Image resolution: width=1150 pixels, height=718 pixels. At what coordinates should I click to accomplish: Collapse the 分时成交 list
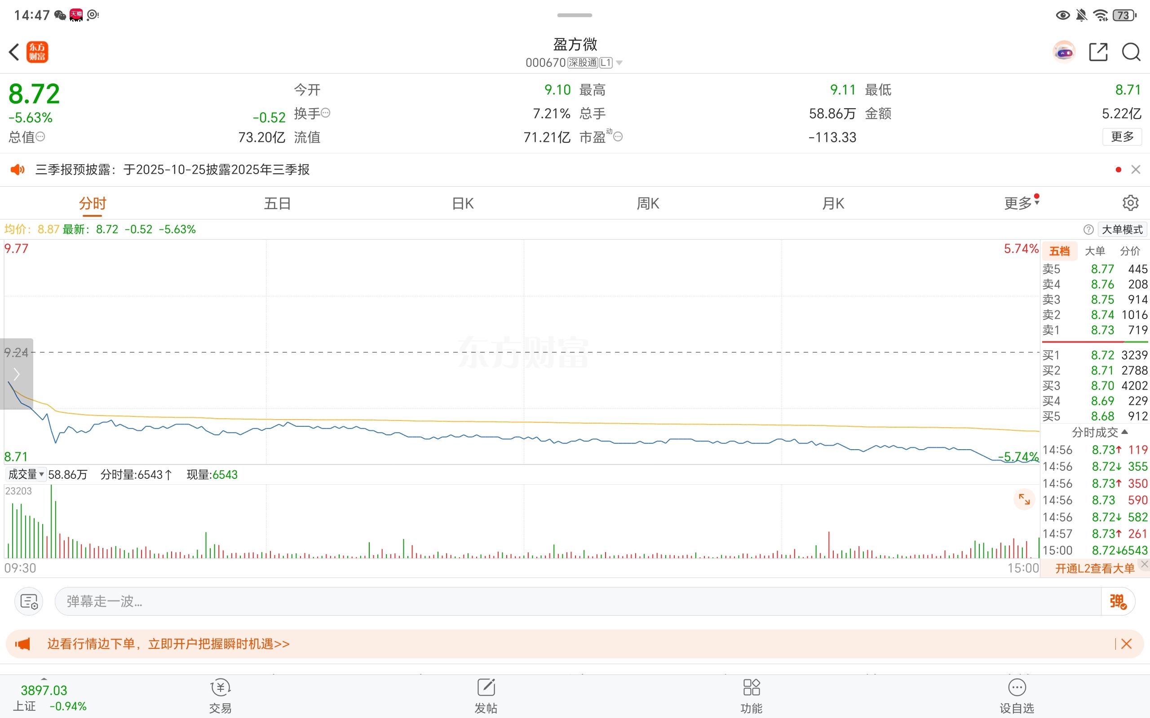point(1099,432)
